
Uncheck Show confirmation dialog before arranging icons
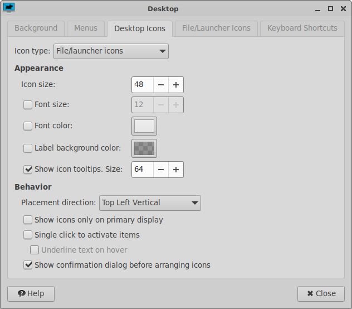(x=28, y=265)
